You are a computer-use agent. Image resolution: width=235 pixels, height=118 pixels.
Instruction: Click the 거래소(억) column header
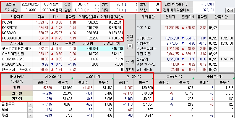pyautogui.click(x=53, y=76)
